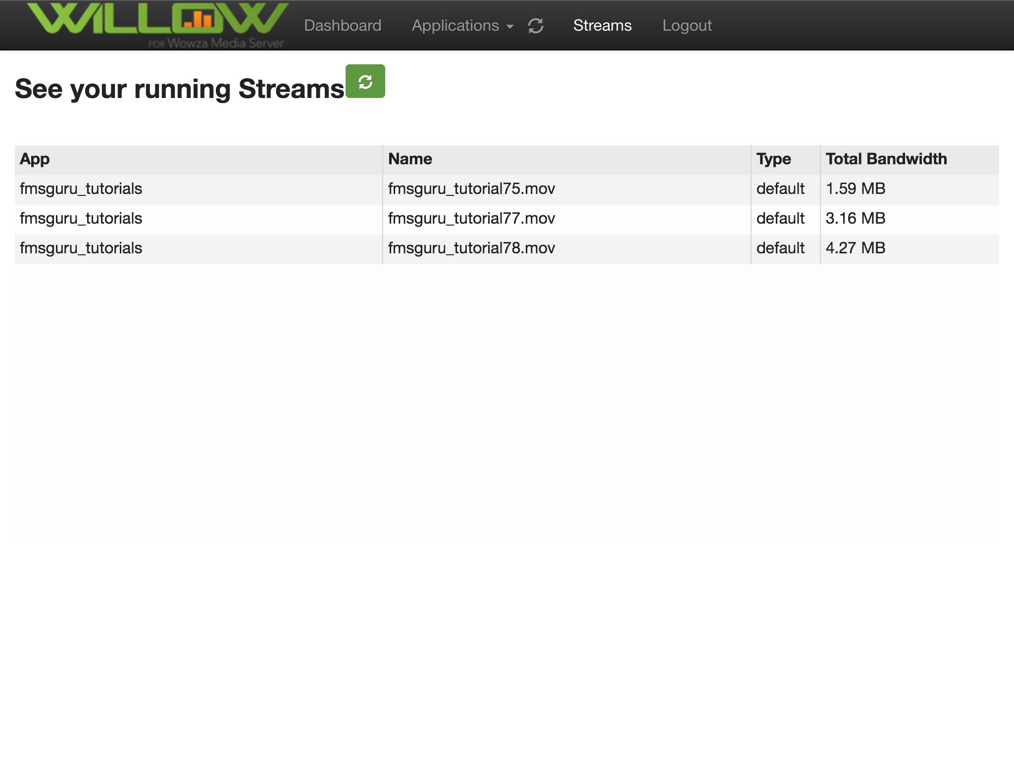Click the Total Bandwidth column header
The width and height of the screenshot is (1014, 760).
click(x=886, y=159)
